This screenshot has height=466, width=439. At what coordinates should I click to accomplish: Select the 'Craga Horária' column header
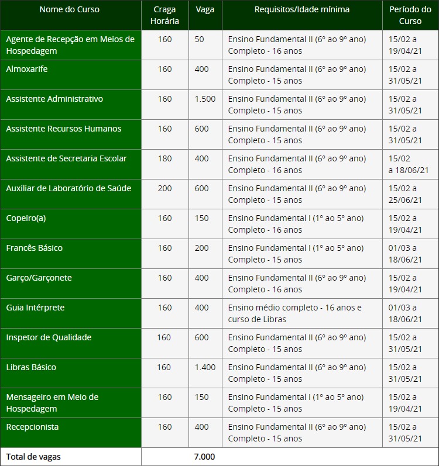[164, 16]
